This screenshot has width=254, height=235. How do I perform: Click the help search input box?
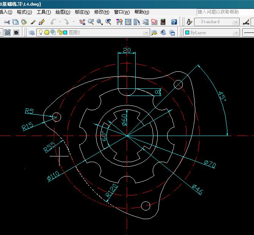(225, 12)
